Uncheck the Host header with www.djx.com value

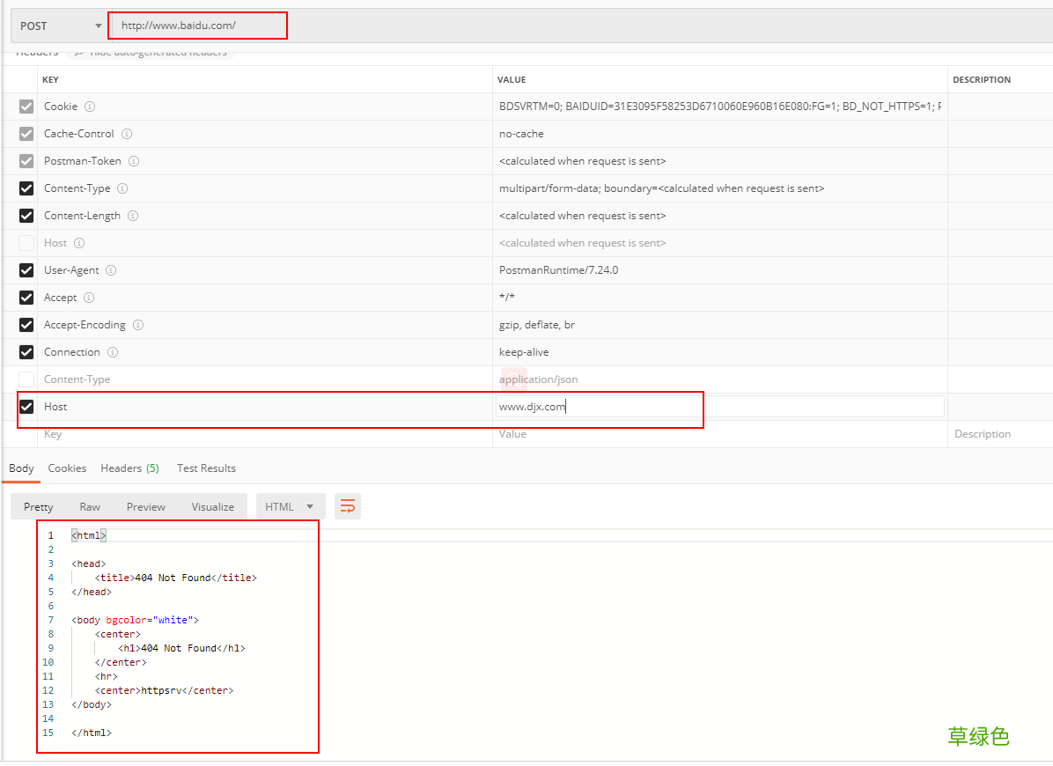pos(26,407)
